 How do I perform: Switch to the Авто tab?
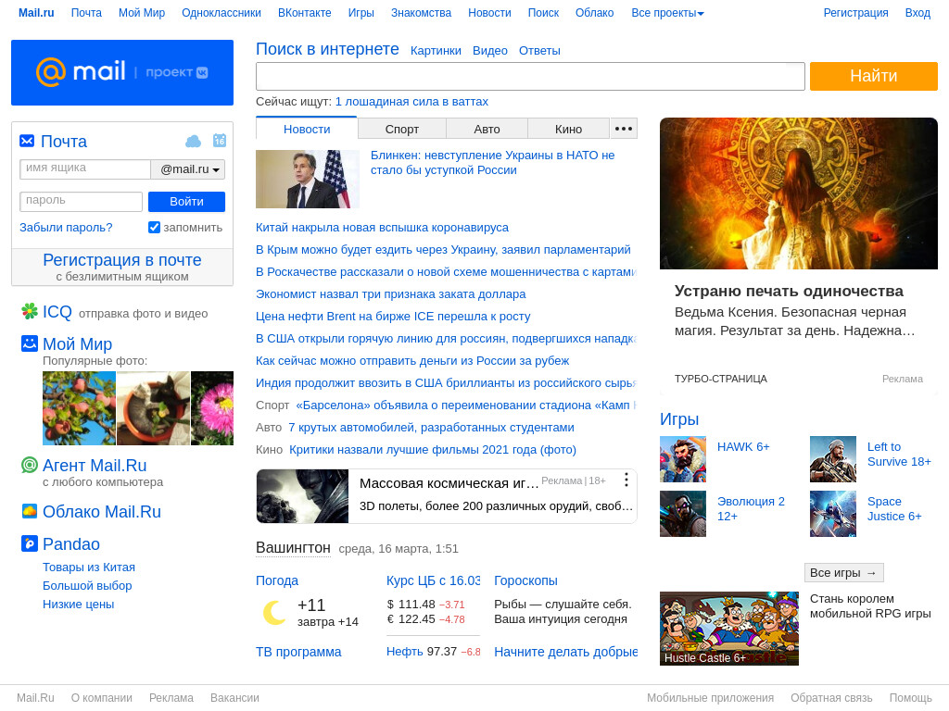pos(487,129)
